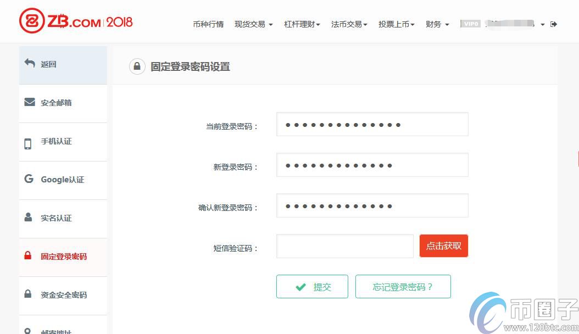The height and width of the screenshot is (334, 579).
Task: Click the 忘记登录密码？ link
Action: (x=403, y=287)
